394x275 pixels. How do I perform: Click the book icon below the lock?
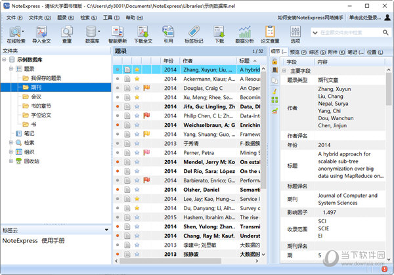[x=274, y=70]
